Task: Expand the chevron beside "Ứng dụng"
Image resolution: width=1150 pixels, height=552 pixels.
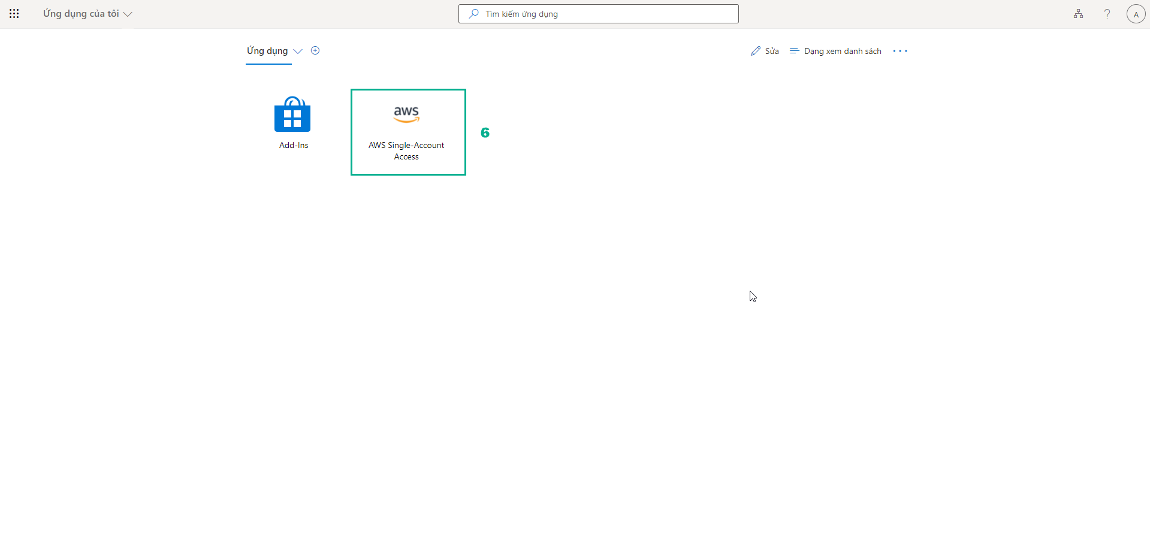Action: coord(298,52)
